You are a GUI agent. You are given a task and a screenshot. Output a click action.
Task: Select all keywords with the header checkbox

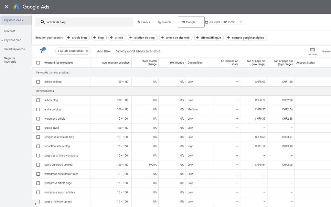[x=38, y=63]
